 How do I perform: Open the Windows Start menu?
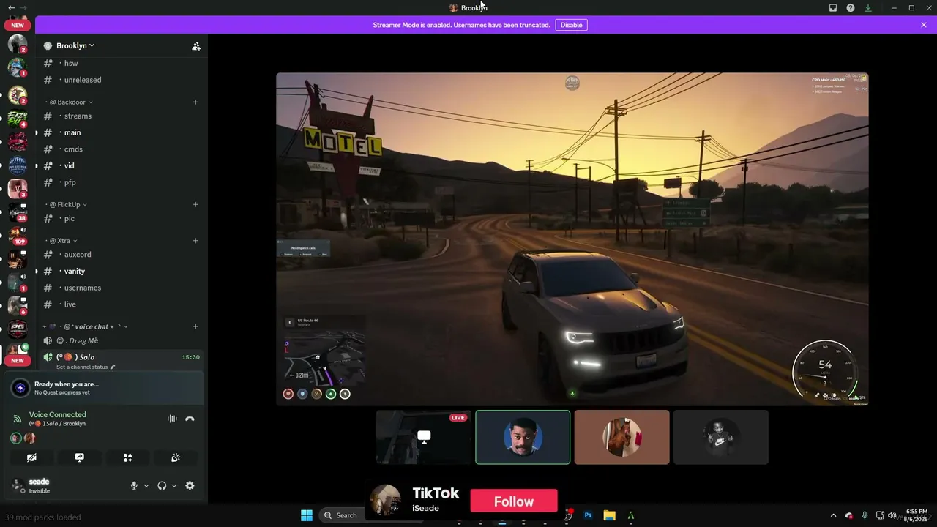[x=307, y=515]
